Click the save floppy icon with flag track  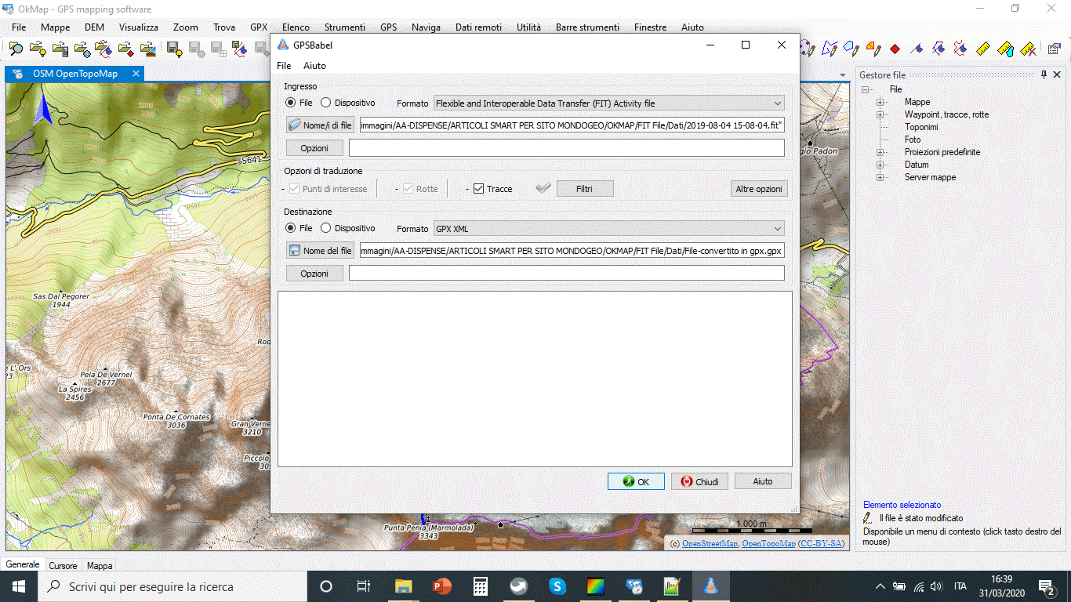pos(241,49)
